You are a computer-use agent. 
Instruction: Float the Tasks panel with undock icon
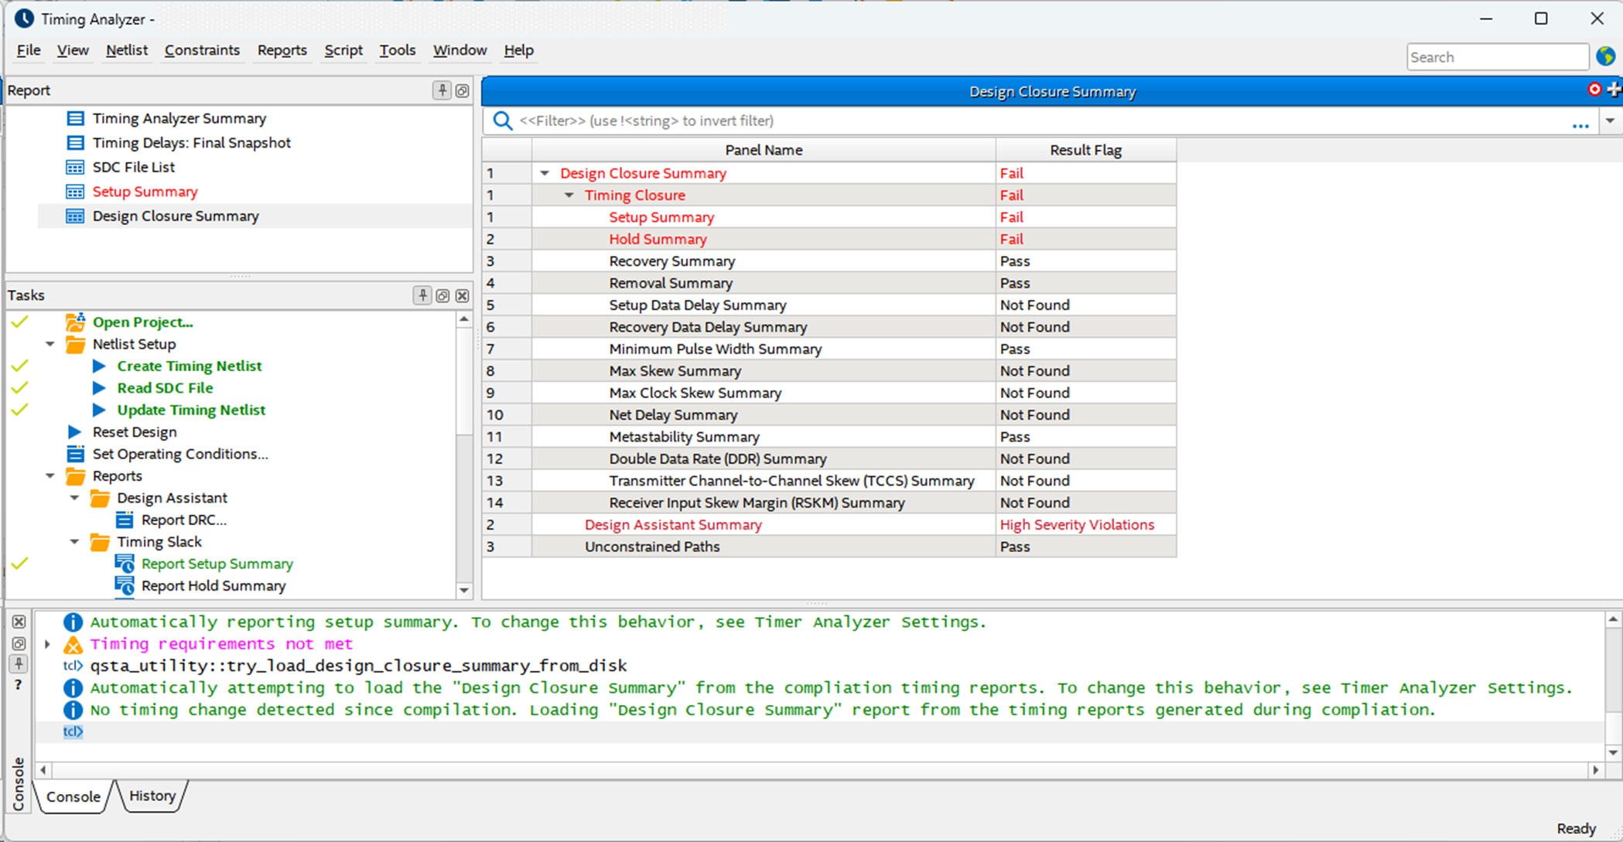coord(442,295)
